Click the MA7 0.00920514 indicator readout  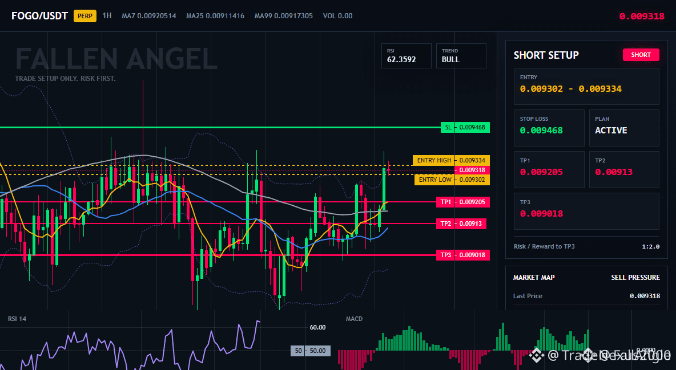pyautogui.click(x=149, y=16)
